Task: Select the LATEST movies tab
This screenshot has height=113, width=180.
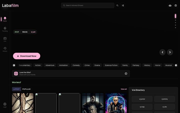Action: click(x=16, y=89)
